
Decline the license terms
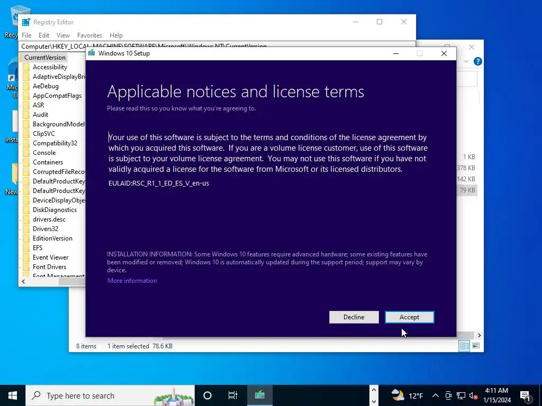(x=354, y=317)
